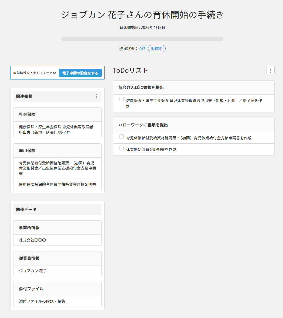Open 育児休業給付金／出生後休業支援給付金支給申請書 document
Viewport: 283px width, 318px height.
point(57,168)
